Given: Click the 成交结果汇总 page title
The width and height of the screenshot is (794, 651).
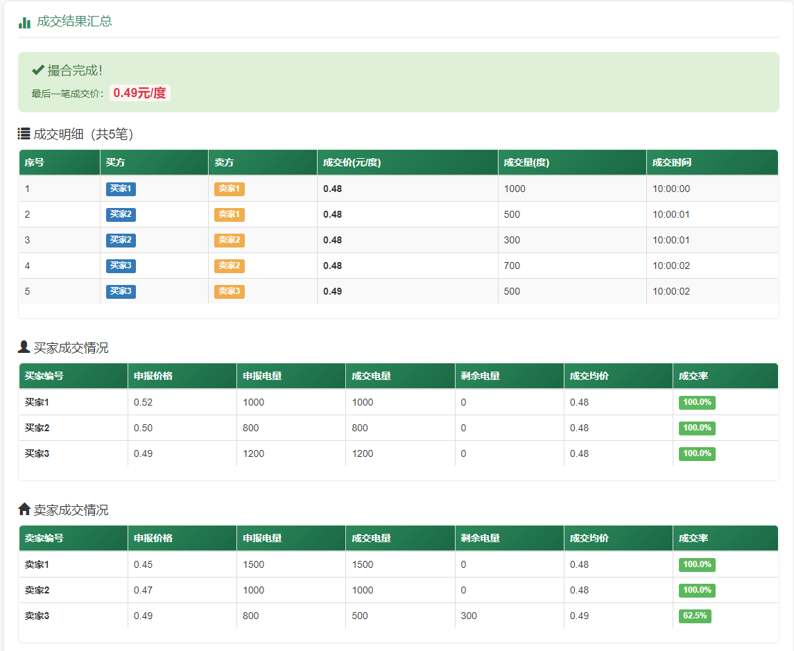Looking at the screenshot, I should coord(74,21).
